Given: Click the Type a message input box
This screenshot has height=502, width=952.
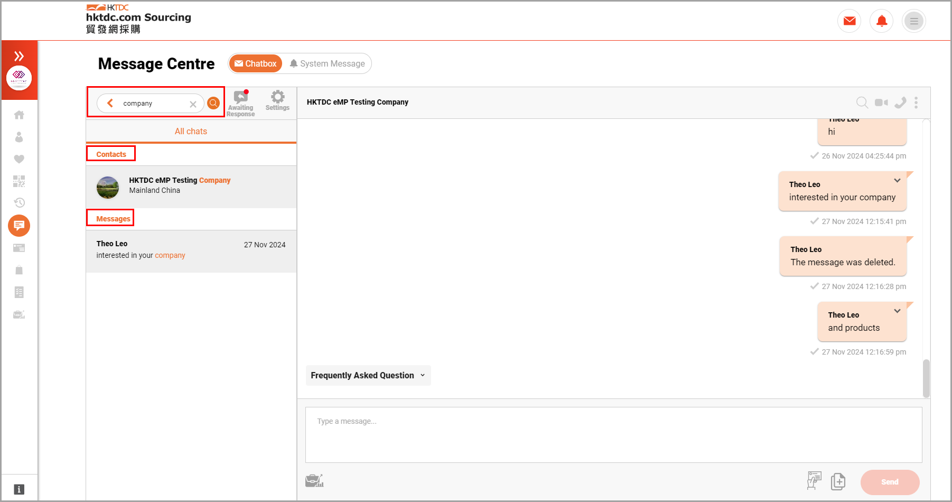Looking at the screenshot, I should point(613,434).
